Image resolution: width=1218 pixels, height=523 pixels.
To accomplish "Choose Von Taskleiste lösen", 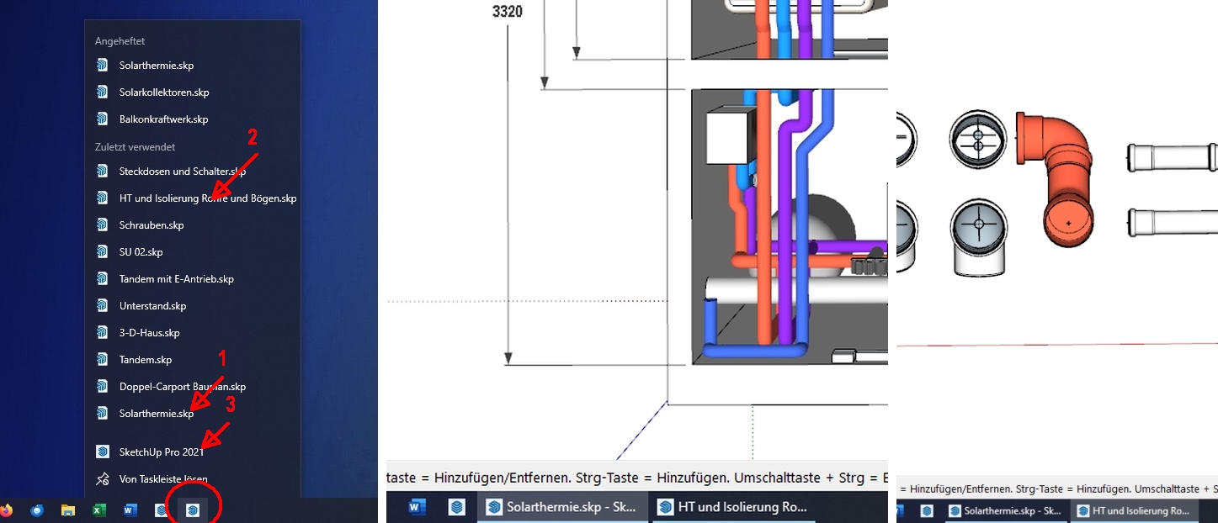I will pos(193,478).
